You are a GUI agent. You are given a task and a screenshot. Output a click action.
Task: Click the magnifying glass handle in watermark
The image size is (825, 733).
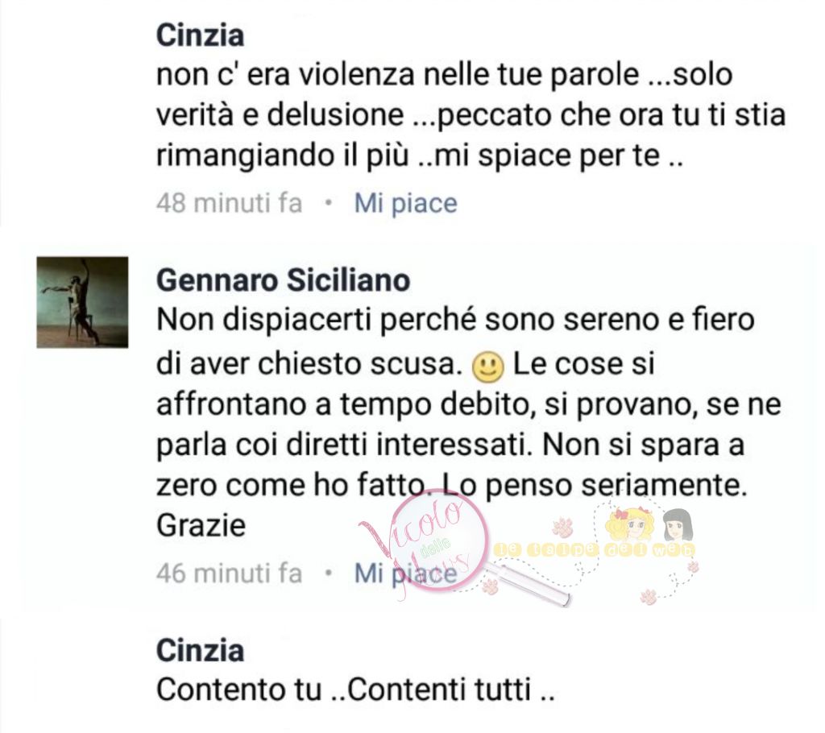coord(532,584)
